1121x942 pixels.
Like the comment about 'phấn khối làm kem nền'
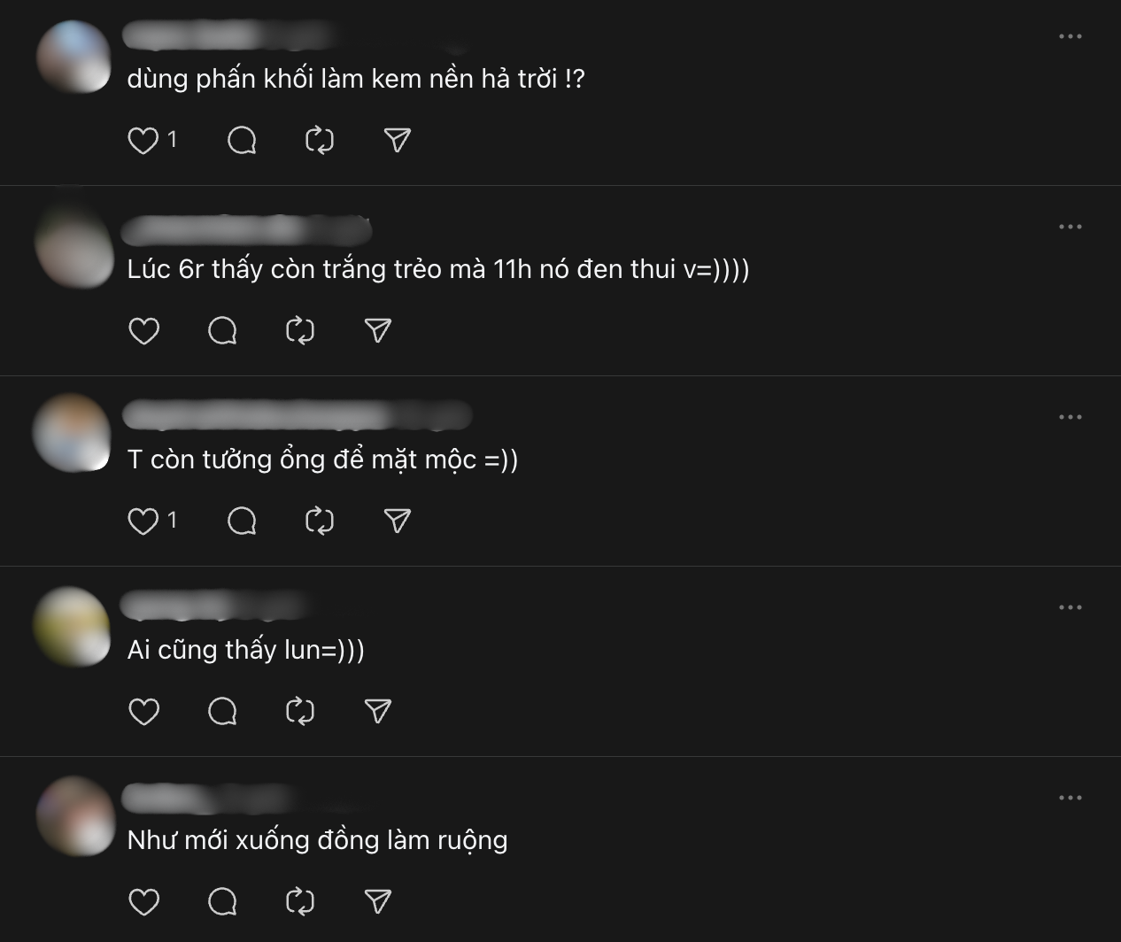click(143, 140)
